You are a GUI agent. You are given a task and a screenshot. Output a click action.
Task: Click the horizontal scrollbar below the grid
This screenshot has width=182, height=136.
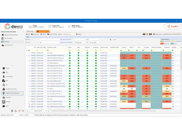tap(104, 111)
